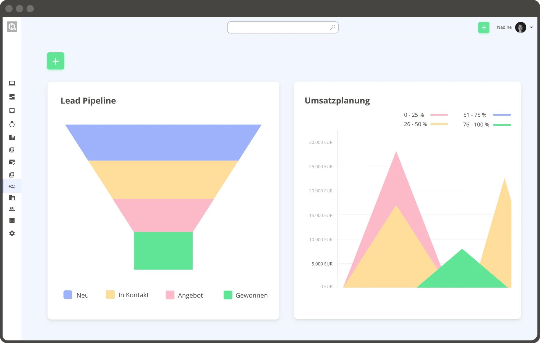
Task: Click the Gewonnen legend label
Action: pyautogui.click(x=252, y=295)
